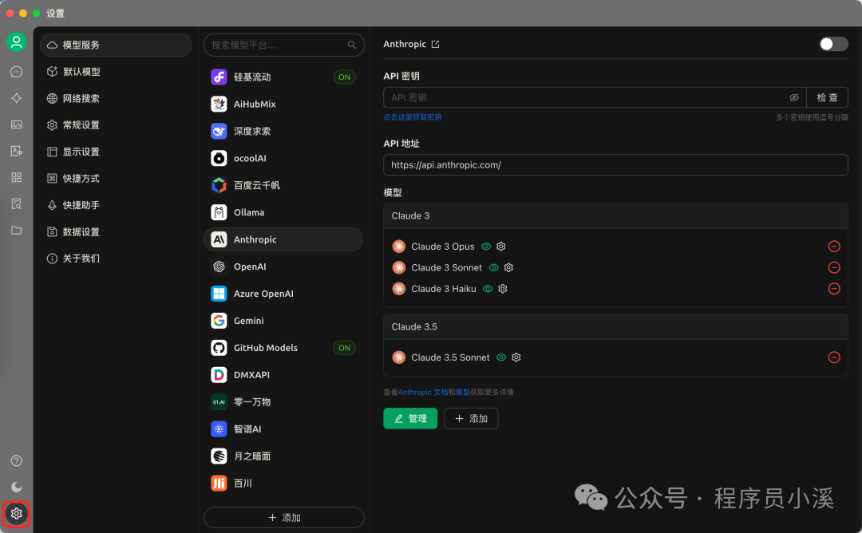This screenshot has width=862, height=533.
Task: Select the 百度云千帆 provider
Action: pos(283,185)
